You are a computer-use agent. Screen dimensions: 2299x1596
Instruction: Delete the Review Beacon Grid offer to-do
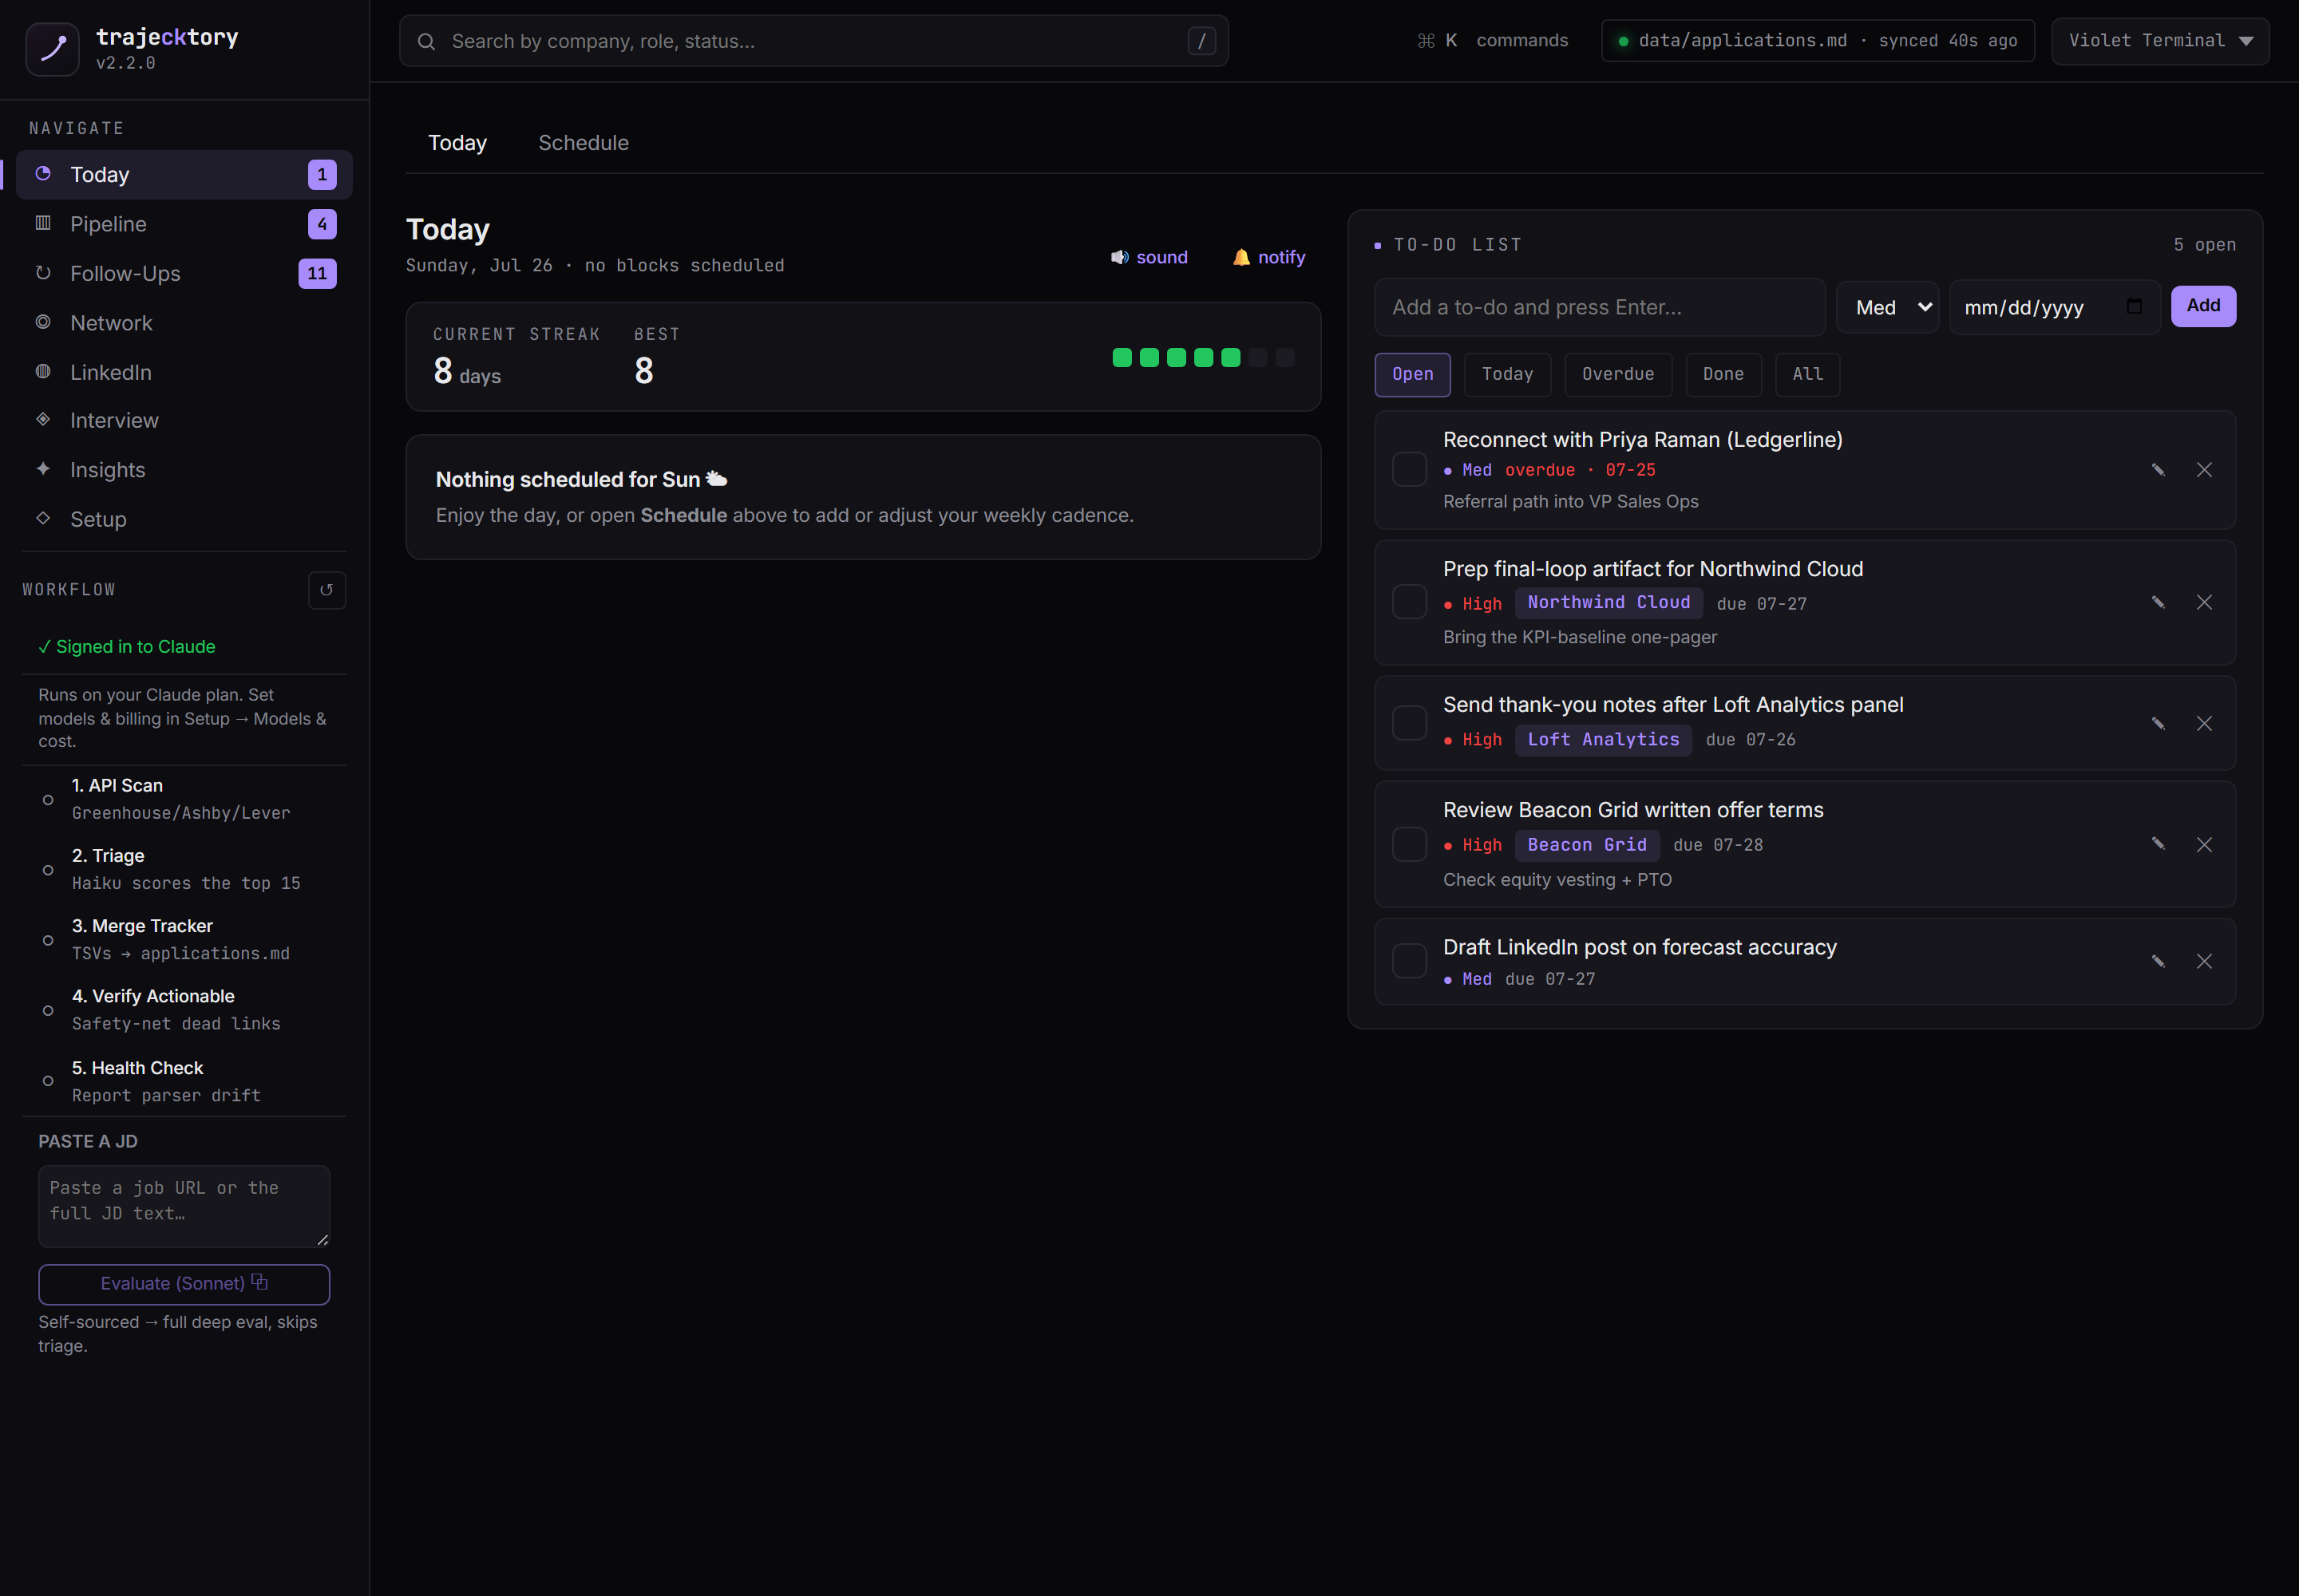coord(2204,844)
